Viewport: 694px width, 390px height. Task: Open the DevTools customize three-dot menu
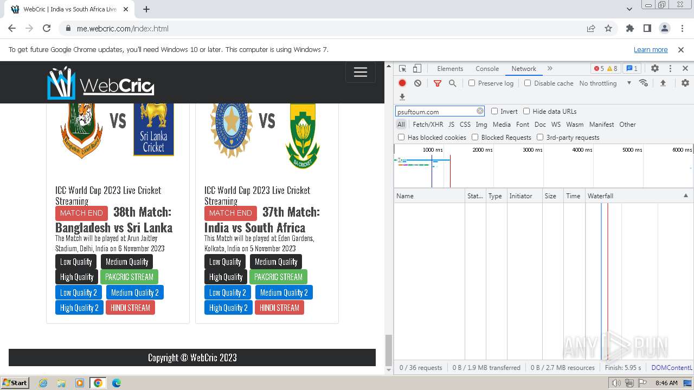(x=670, y=69)
